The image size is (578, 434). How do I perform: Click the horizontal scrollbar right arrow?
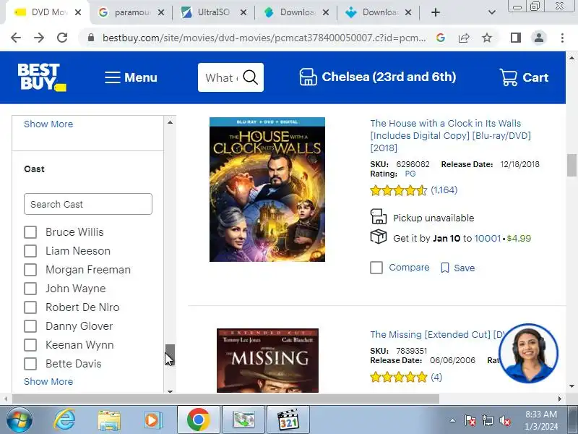(x=559, y=399)
